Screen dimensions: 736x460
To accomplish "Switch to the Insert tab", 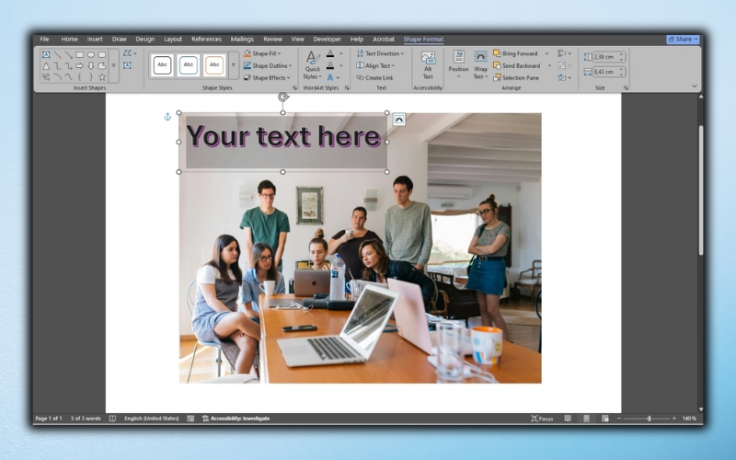I will tap(95, 39).
